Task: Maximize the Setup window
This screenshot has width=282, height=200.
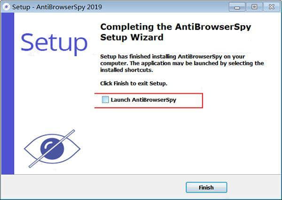Action: [254, 7]
